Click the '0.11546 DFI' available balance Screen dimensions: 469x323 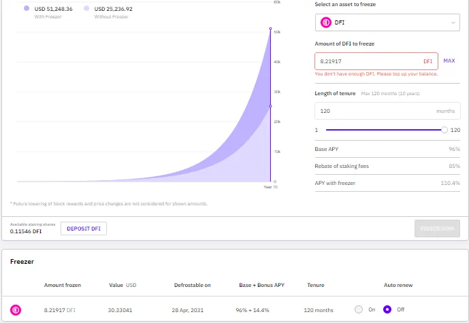click(x=26, y=231)
